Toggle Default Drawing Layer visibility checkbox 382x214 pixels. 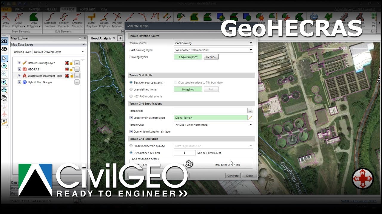(19, 63)
